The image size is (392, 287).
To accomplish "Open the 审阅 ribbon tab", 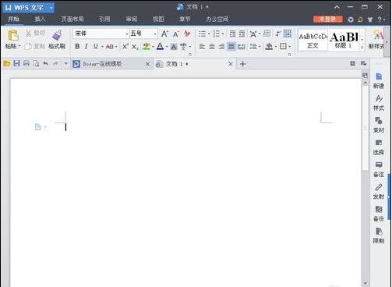I will pos(132,19).
